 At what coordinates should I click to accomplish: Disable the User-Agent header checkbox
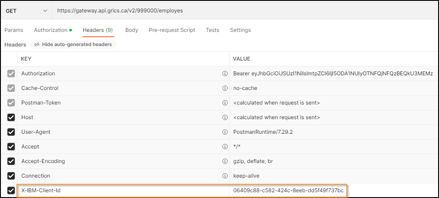[11, 132]
